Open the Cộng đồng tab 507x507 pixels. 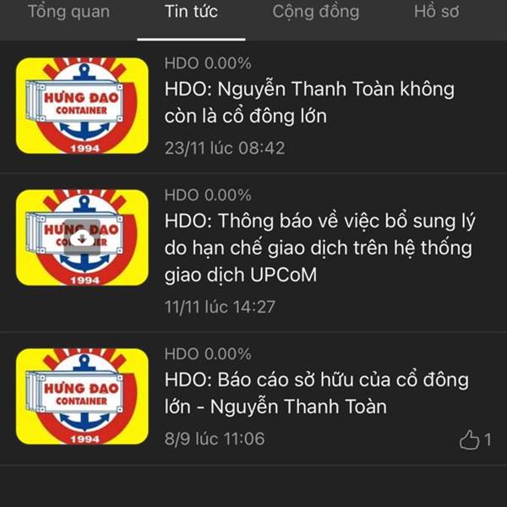315,12
